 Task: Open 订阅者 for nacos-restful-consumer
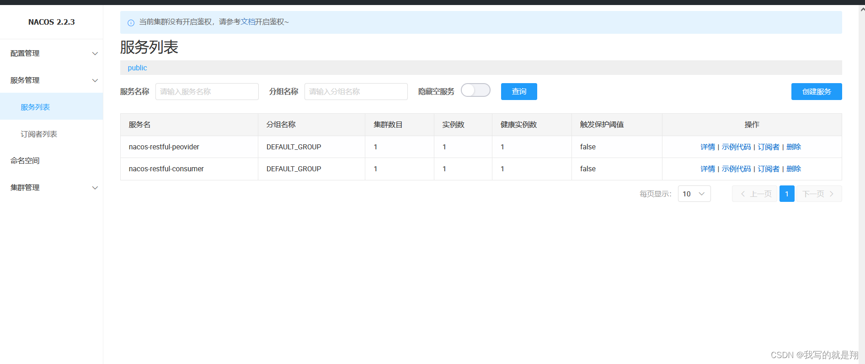click(769, 169)
